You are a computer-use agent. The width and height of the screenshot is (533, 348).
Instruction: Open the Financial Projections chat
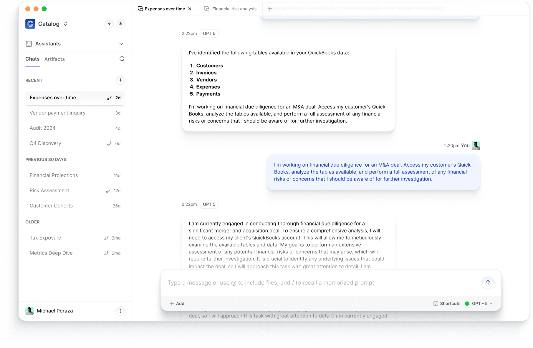point(75,175)
